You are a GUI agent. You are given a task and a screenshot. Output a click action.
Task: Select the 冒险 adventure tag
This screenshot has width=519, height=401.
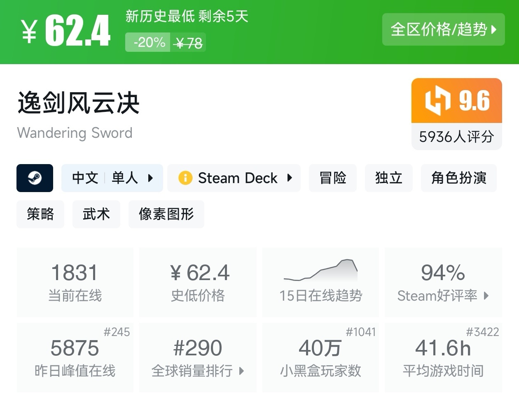pyautogui.click(x=333, y=178)
